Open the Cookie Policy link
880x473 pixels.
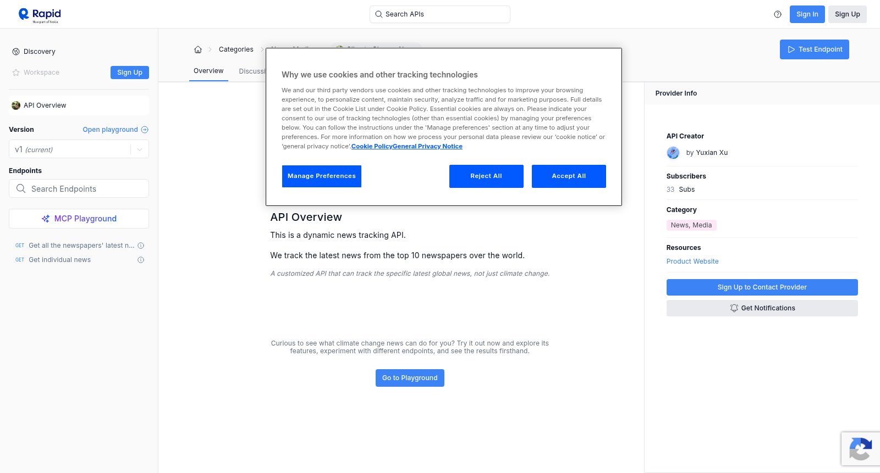tap(372, 146)
